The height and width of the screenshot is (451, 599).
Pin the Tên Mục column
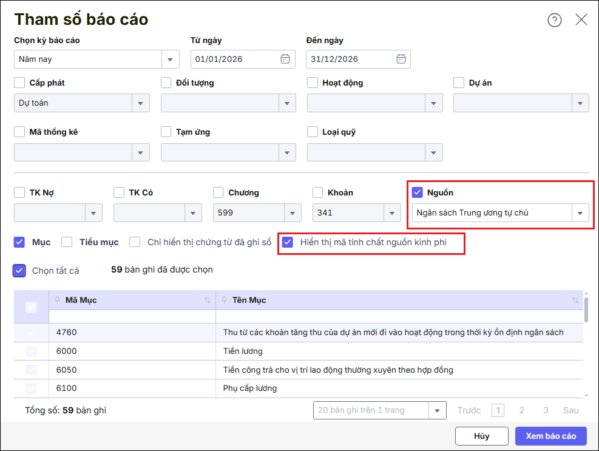[x=224, y=300]
